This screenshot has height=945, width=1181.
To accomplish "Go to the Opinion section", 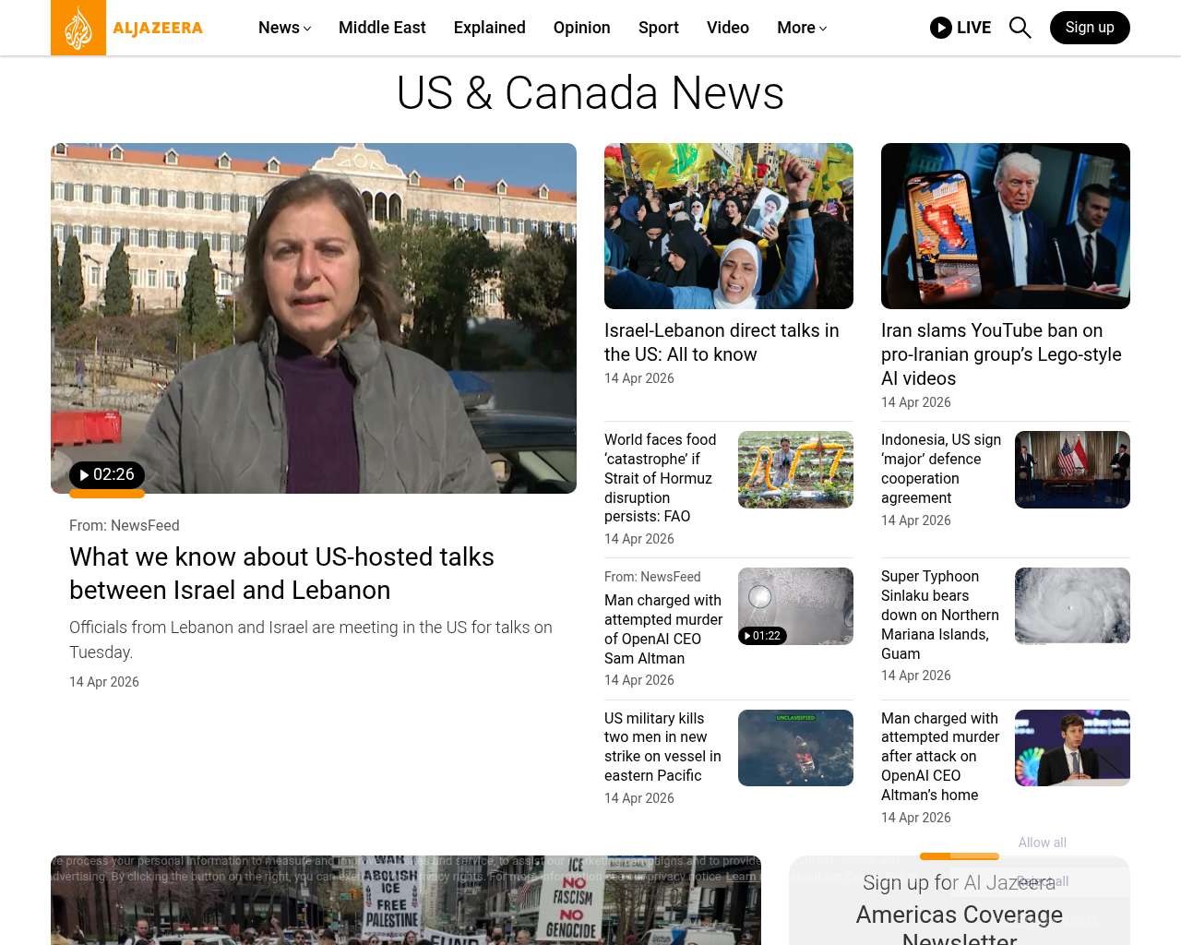I will pyautogui.click(x=581, y=28).
